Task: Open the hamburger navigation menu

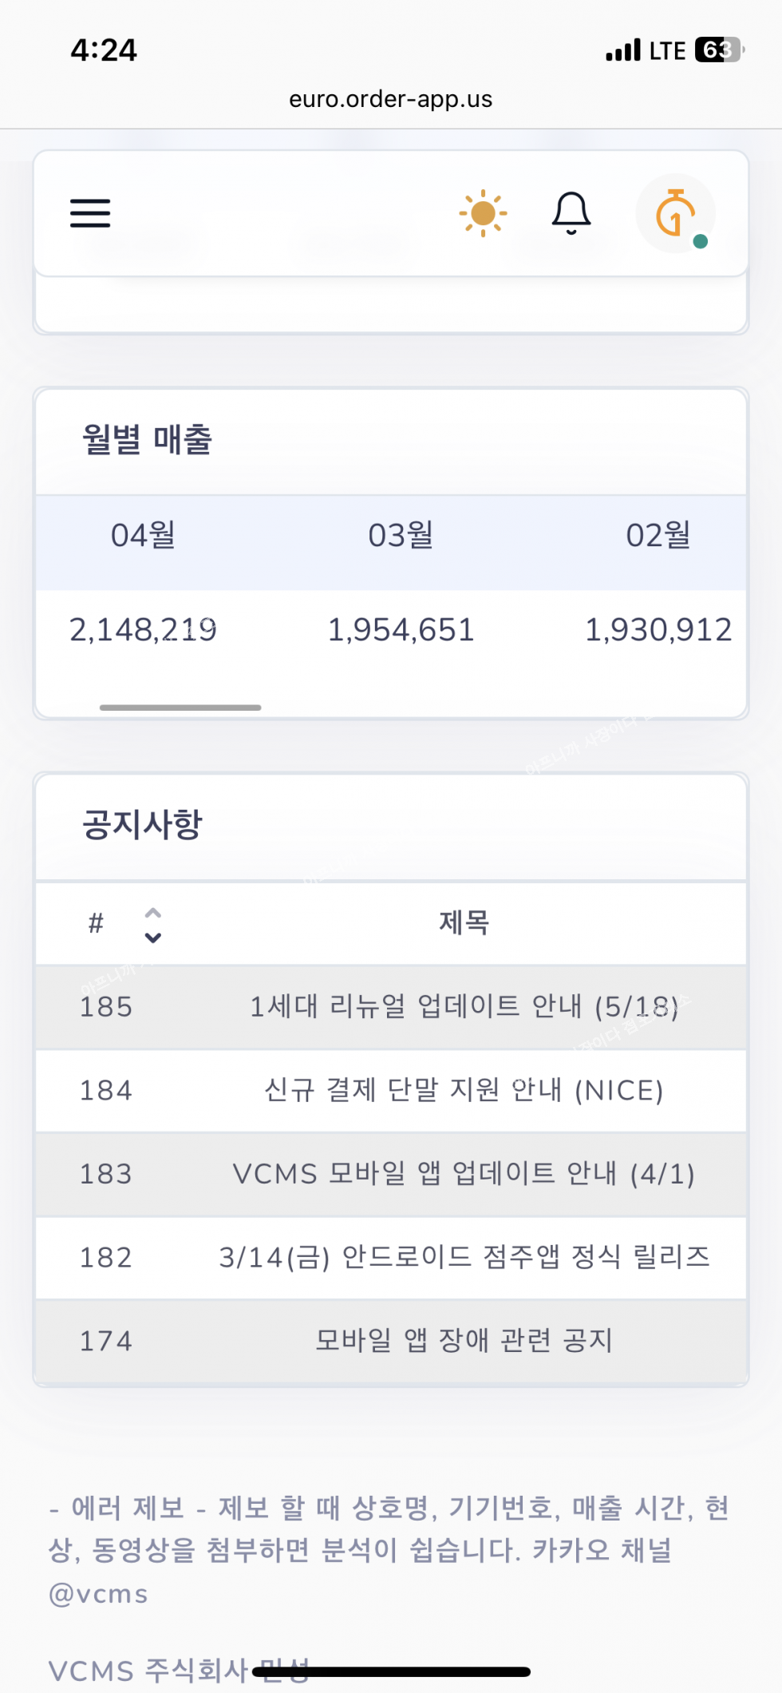Action: click(90, 213)
